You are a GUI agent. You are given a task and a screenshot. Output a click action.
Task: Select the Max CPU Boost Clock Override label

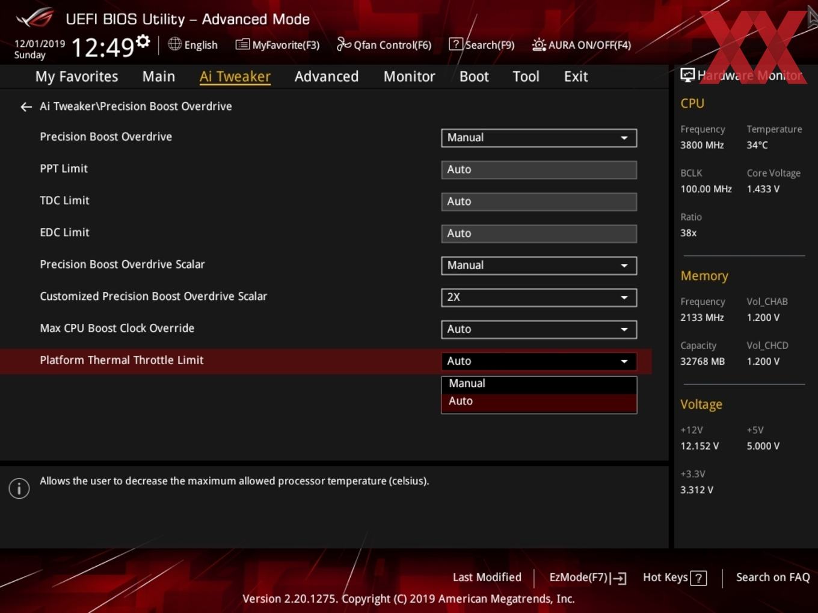click(x=117, y=328)
